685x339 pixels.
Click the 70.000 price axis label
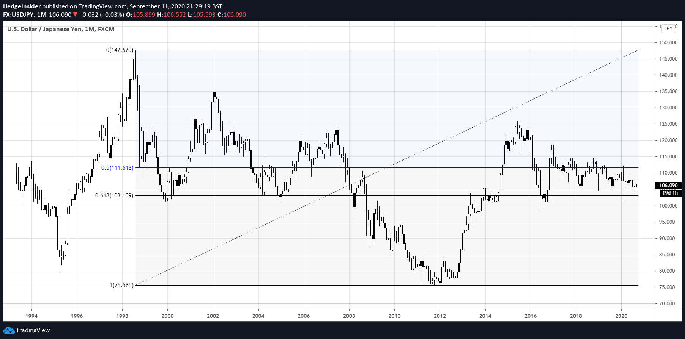[x=667, y=303]
